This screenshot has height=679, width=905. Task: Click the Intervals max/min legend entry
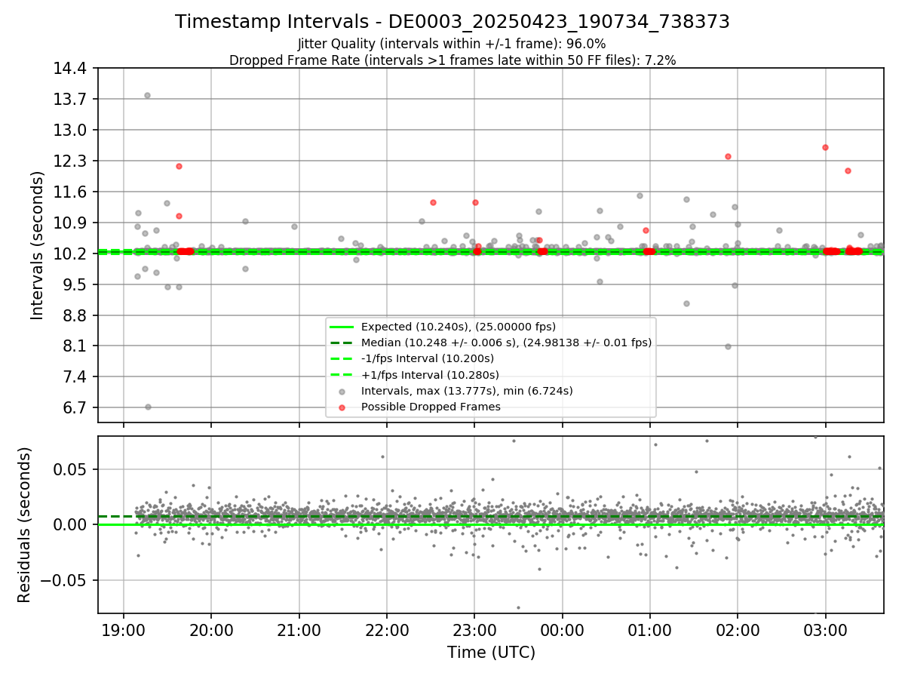tap(467, 391)
